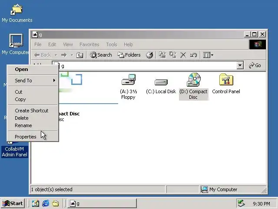
Task: Expand the Back history dropdown arrow
Action: tap(56, 55)
